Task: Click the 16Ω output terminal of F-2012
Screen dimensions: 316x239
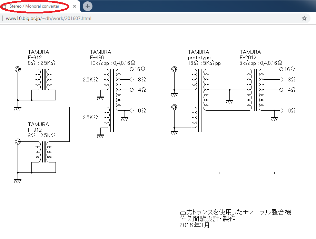Action: click(282, 69)
